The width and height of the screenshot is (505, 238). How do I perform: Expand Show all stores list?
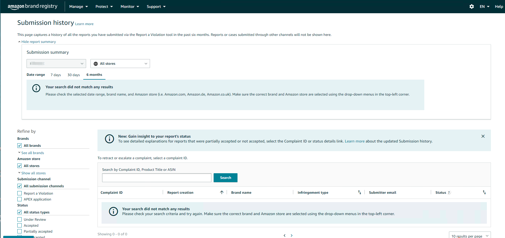click(x=32, y=173)
